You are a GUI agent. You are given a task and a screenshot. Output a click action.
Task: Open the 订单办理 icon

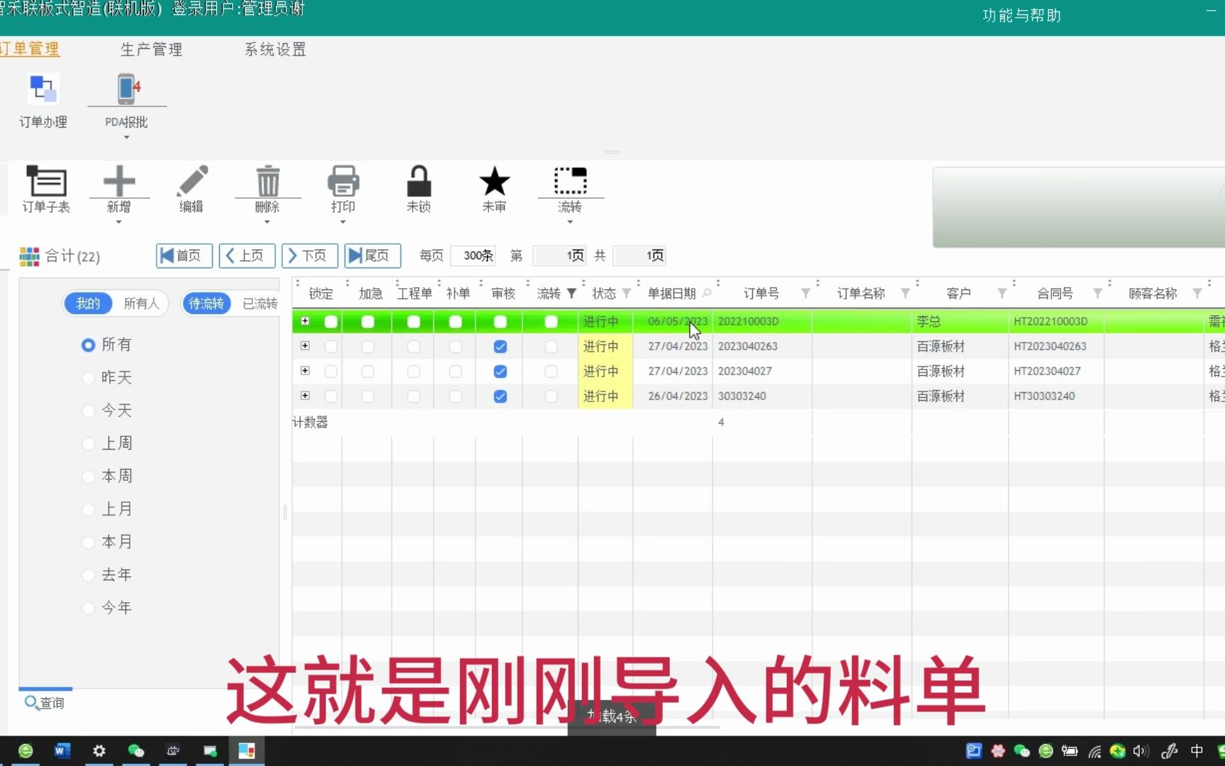(43, 89)
